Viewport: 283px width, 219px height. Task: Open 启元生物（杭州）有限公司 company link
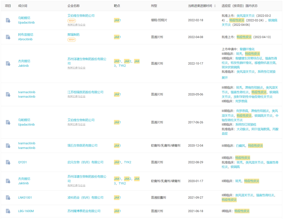click(85, 162)
